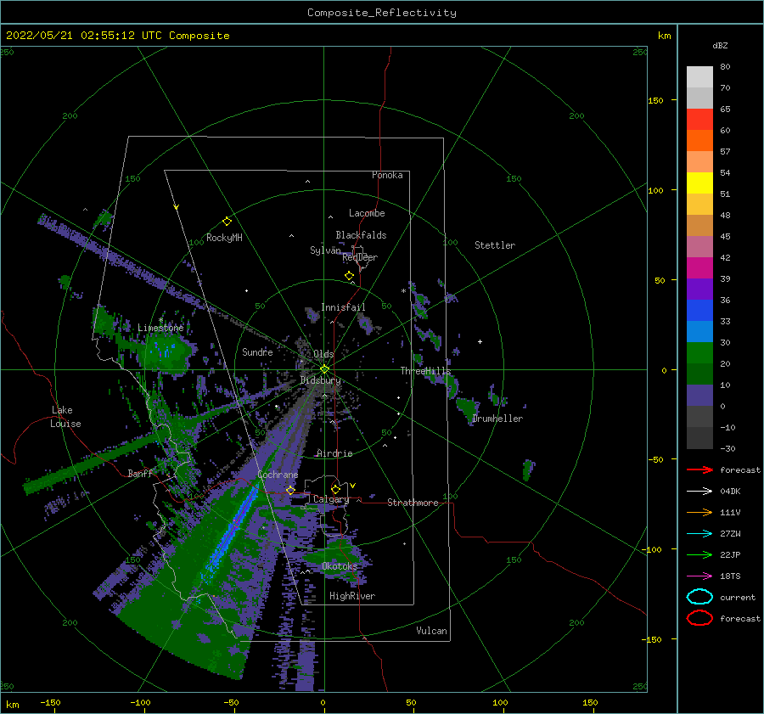Click the dBZ legend heading
764x714 pixels.
[720, 45]
